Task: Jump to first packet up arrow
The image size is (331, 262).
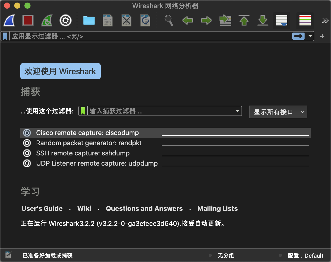Action: 244,20
